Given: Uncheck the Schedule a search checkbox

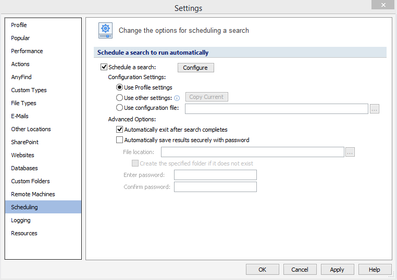Looking at the screenshot, I should coord(104,67).
